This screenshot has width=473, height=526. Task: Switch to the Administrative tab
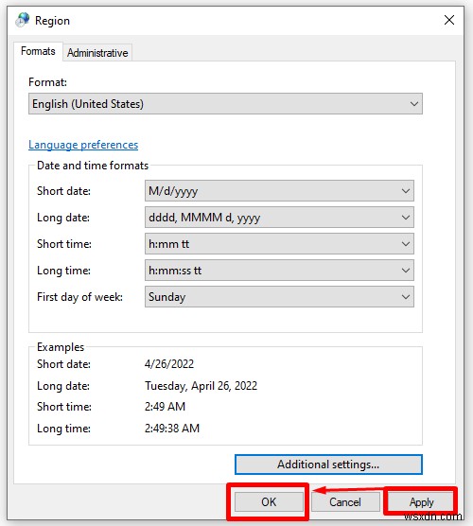[97, 53]
